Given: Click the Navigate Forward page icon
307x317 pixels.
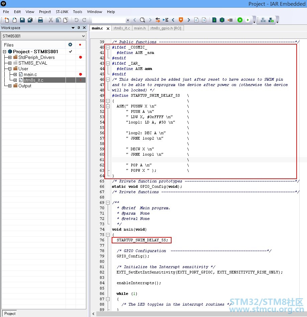Looking at the screenshot, I should (204, 20).
